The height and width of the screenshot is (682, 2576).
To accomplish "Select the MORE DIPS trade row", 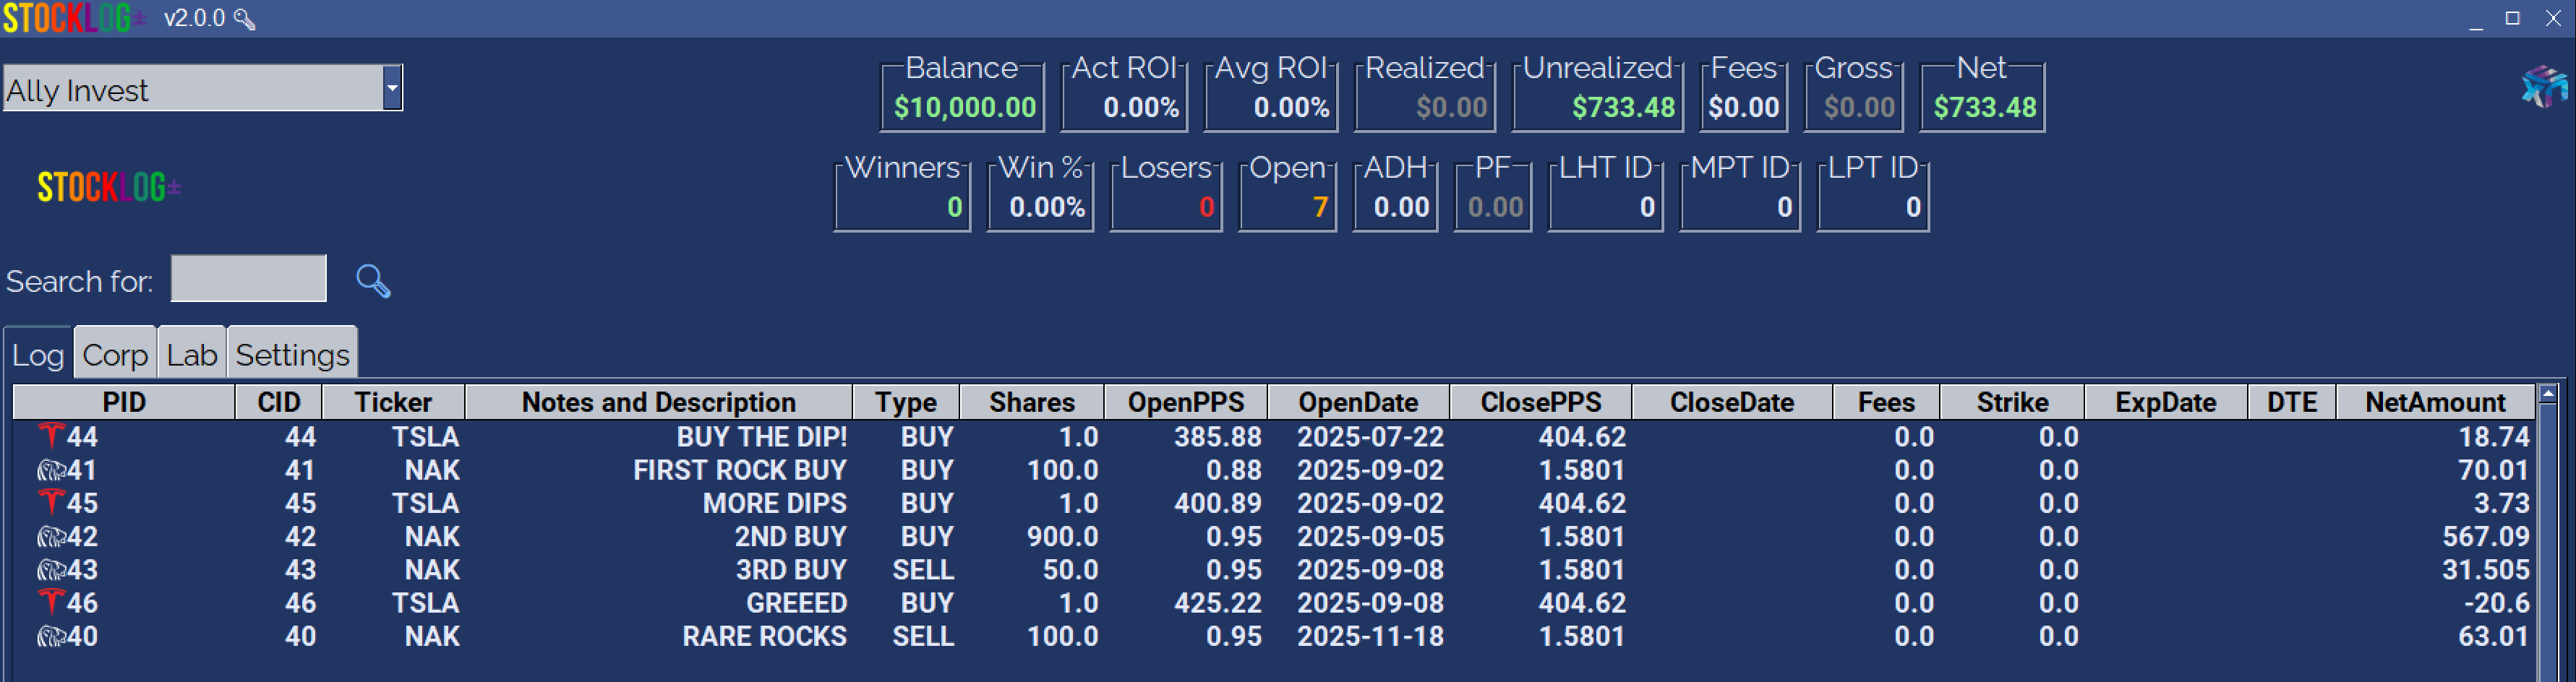I will click(774, 503).
